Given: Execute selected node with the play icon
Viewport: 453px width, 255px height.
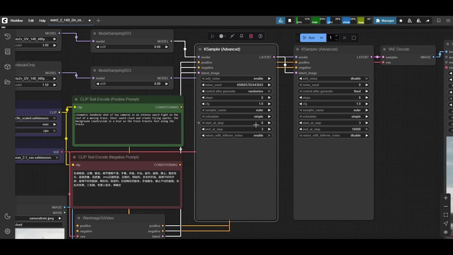Looking at the screenshot, I should pos(212,36).
